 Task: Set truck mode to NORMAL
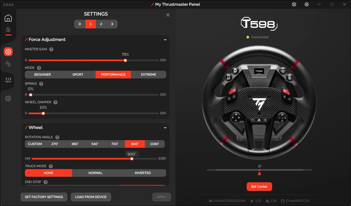(96, 173)
